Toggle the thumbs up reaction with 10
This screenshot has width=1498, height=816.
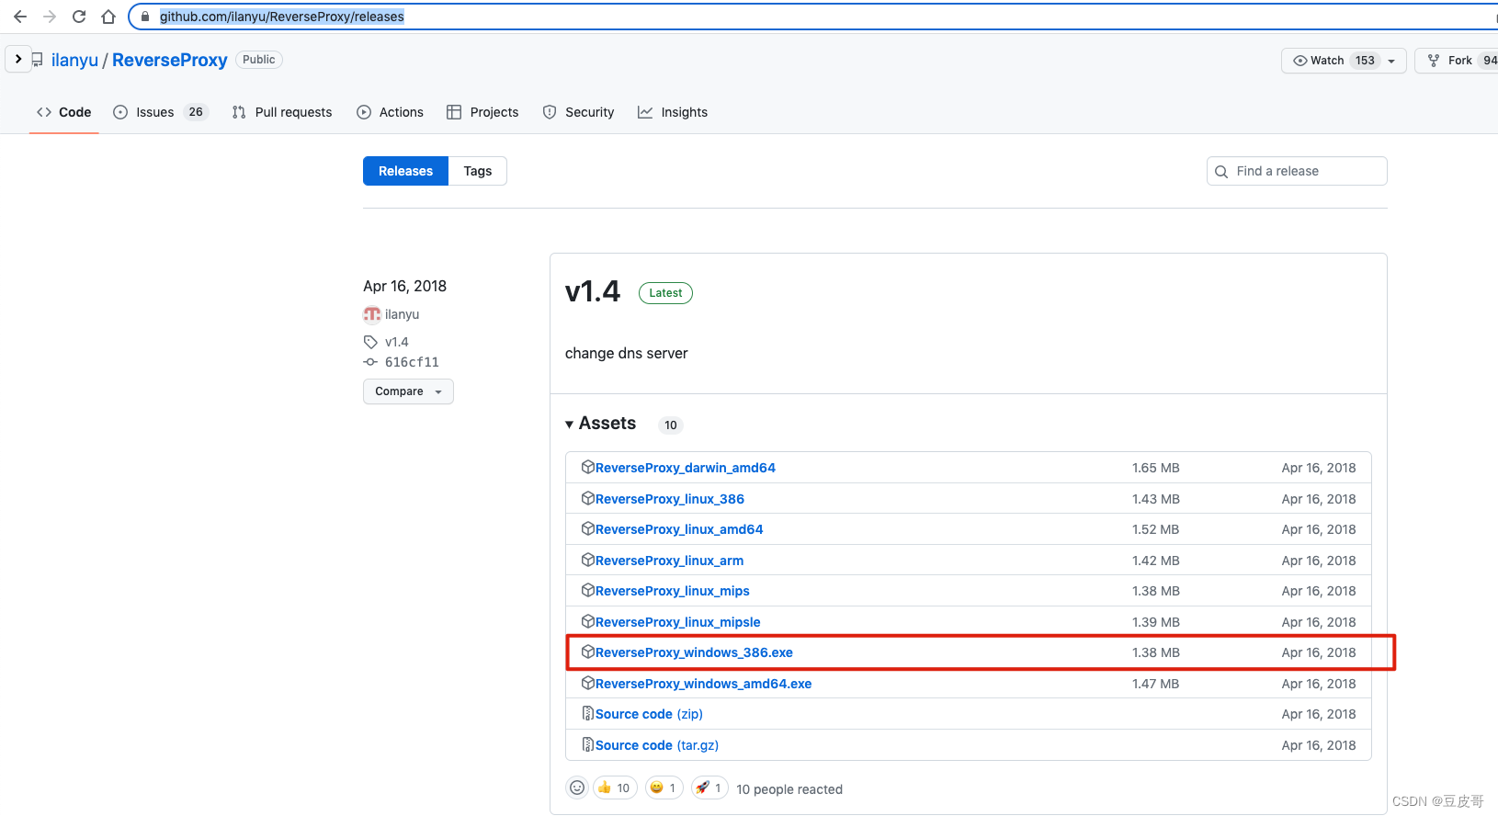(x=615, y=788)
